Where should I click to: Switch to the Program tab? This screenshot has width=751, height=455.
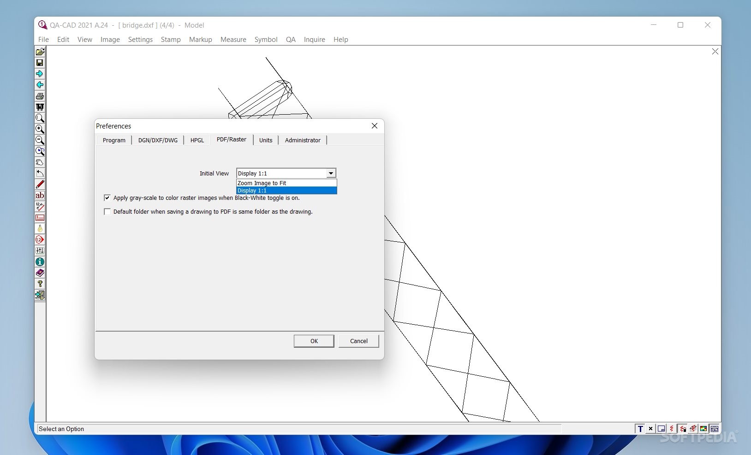pyautogui.click(x=114, y=140)
